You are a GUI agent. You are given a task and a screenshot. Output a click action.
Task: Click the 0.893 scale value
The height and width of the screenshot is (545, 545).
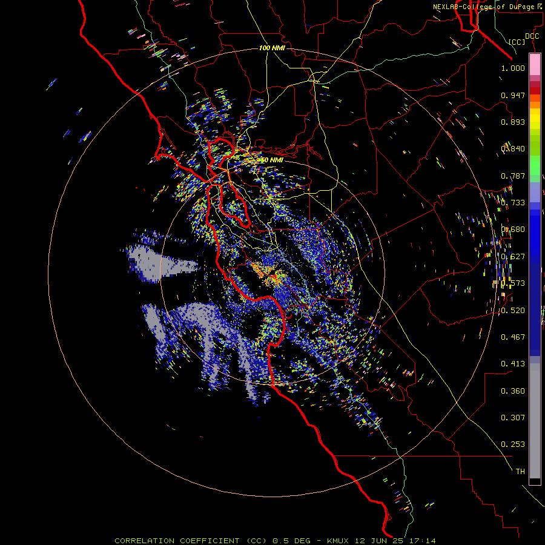point(513,122)
